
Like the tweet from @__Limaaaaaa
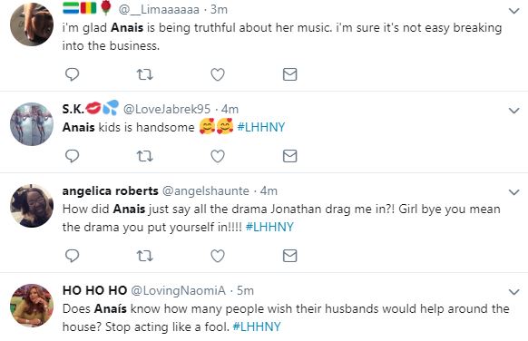point(218,74)
